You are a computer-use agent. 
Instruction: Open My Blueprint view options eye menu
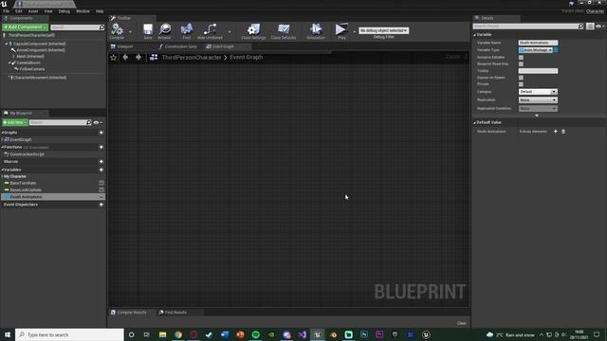(98, 122)
